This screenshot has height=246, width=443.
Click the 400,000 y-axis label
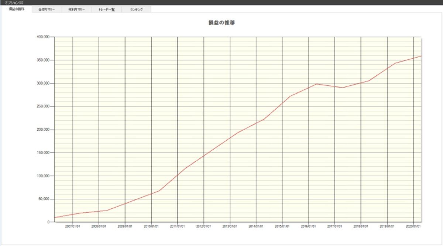pyautogui.click(x=43, y=37)
